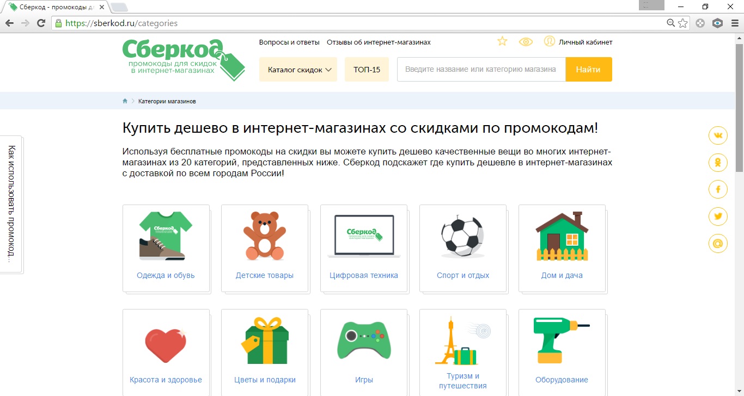Open Цветы и подарки category link
The image size is (744, 396).
click(x=265, y=380)
